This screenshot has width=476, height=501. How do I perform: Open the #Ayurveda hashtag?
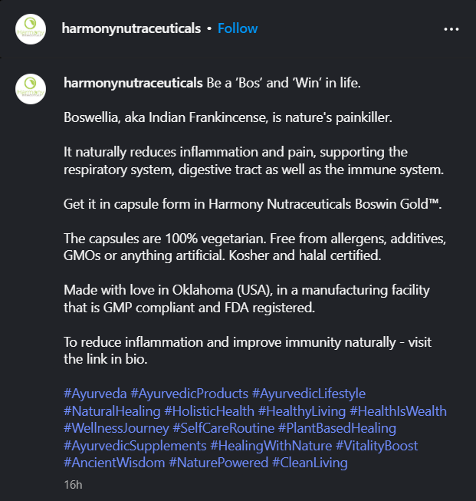95,394
